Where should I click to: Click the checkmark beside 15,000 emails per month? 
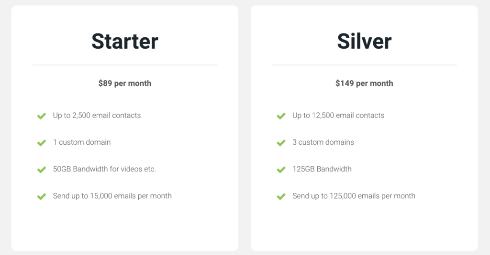42,197
